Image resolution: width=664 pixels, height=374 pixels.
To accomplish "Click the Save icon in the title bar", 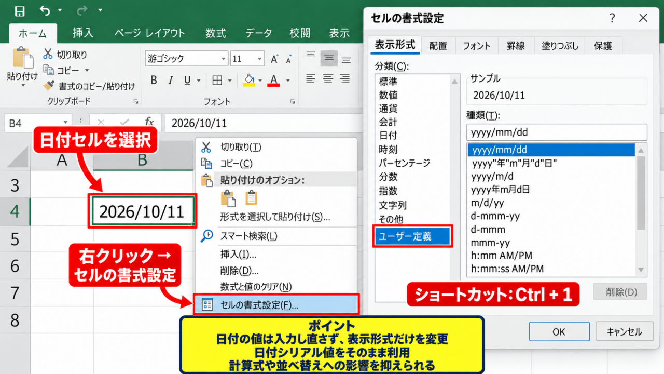I will click(x=19, y=11).
